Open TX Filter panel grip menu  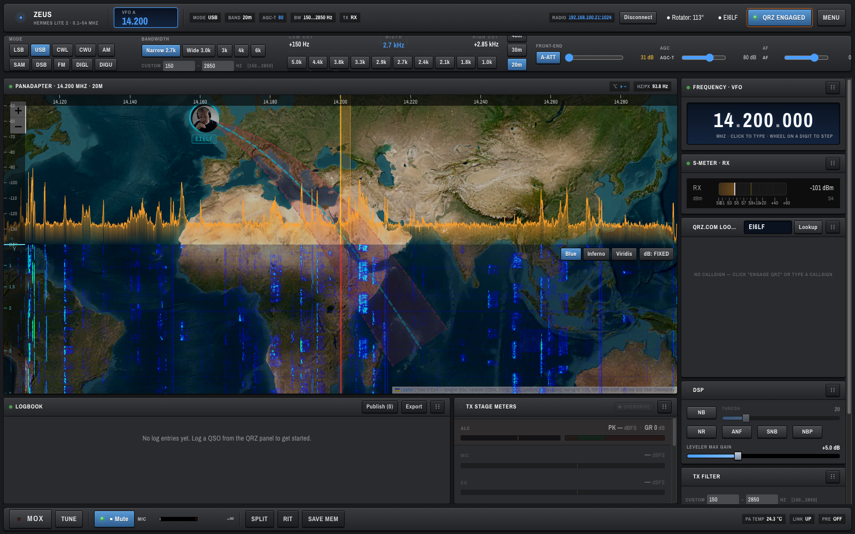click(833, 477)
